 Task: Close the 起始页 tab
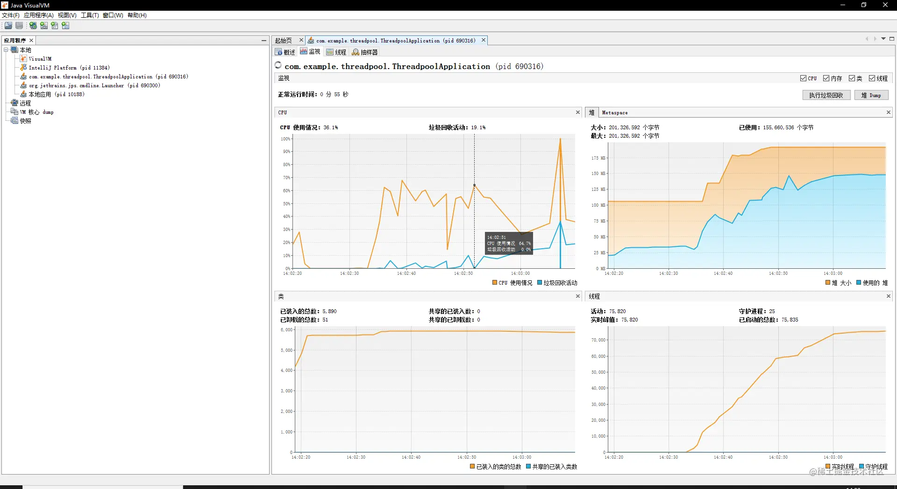pyautogui.click(x=301, y=40)
